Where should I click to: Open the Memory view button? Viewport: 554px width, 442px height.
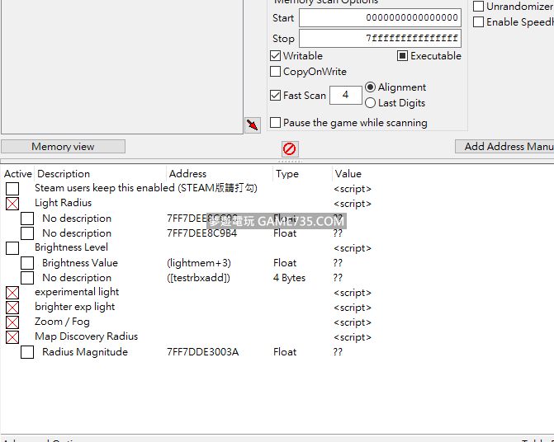[63, 147]
